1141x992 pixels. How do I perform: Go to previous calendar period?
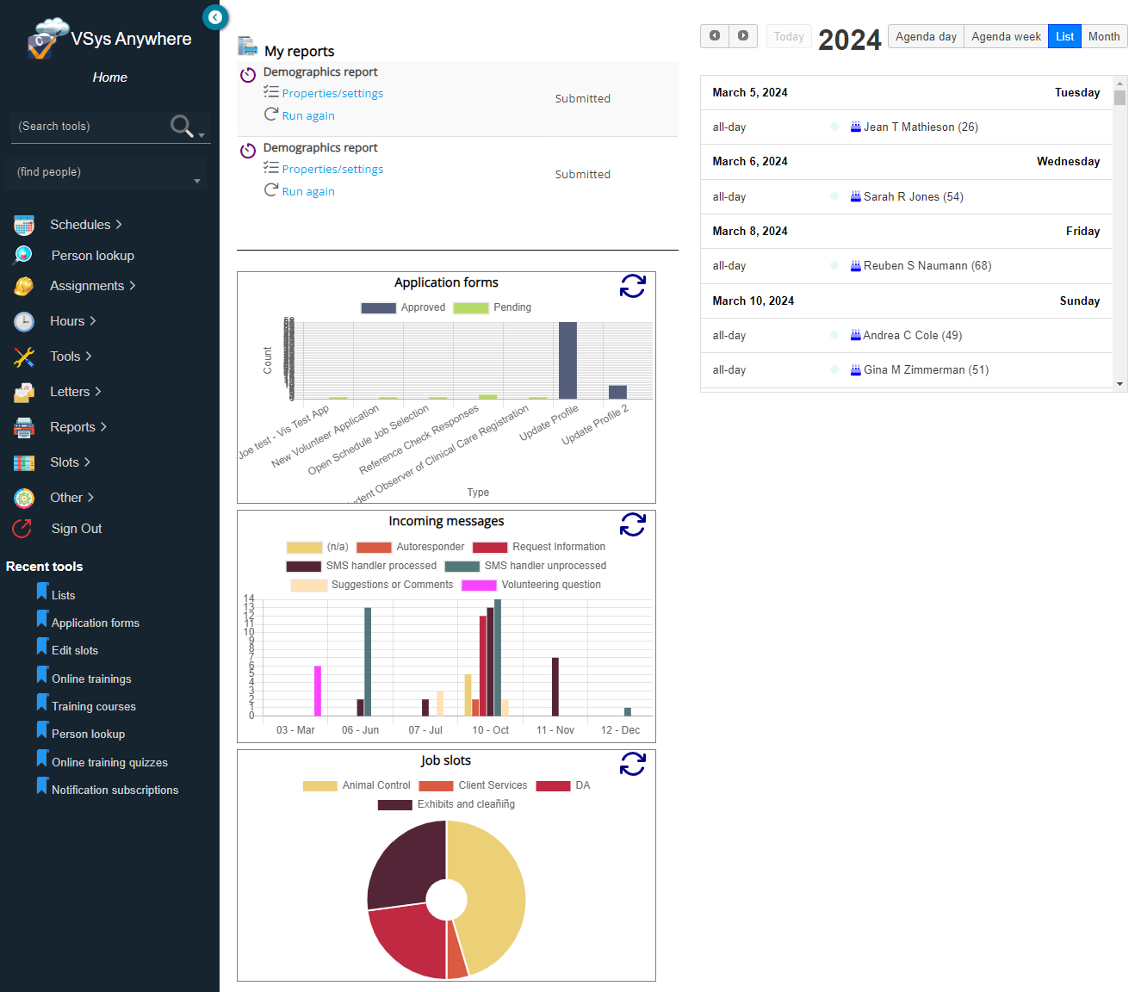pyautogui.click(x=715, y=35)
